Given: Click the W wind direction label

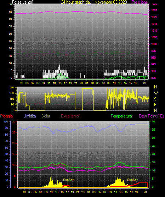Looking at the screenshot, I should pos(156,93).
